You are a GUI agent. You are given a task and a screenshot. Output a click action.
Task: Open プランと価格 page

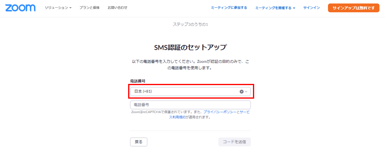89,8
